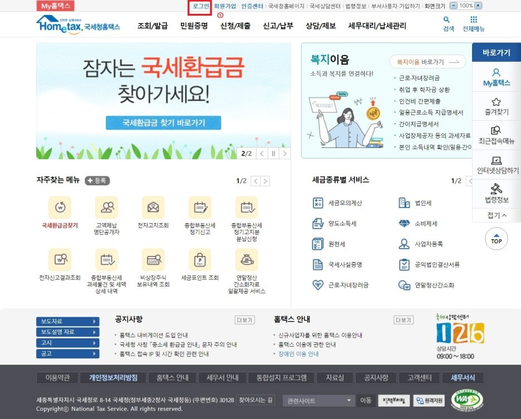The width and height of the screenshot is (521, 419).
Task: Open 최근접속메뉴 icon in sidebar
Action: 496,130
